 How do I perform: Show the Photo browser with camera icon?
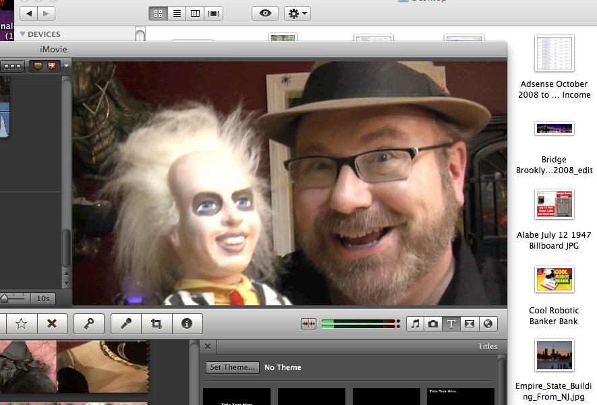433,323
